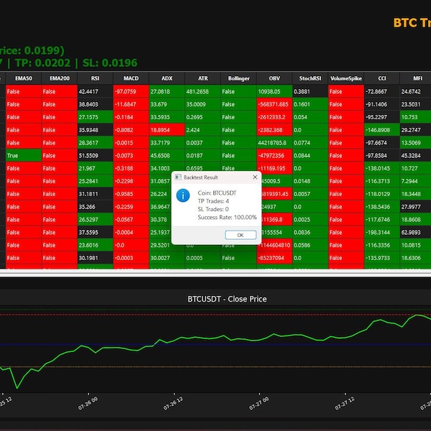Click RSI value 51.5509
The width and height of the screenshot is (431, 431).
coord(95,156)
